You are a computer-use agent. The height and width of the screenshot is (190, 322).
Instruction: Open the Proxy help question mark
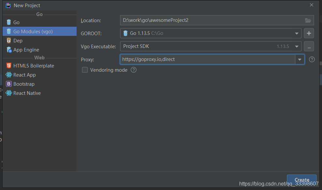(x=312, y=59)
